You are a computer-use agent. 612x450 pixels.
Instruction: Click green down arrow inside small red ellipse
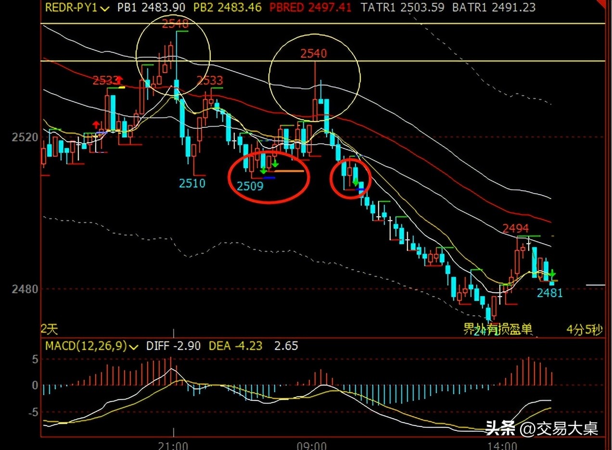tap(356, 182)
